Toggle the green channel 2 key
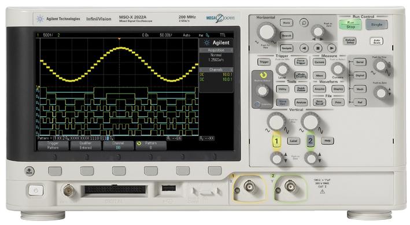410x225 pixels. point(311,141)
